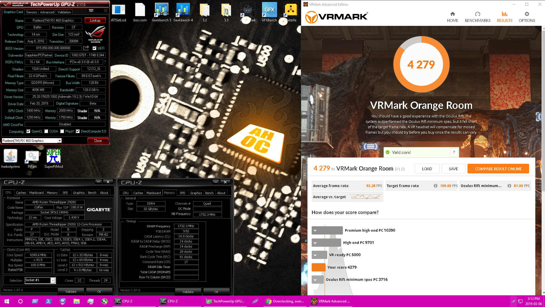The width and height of the screenshot is (545, 307).
Task: Open Graphics tab in right CPU-Z window
Action: coord(196,193)
